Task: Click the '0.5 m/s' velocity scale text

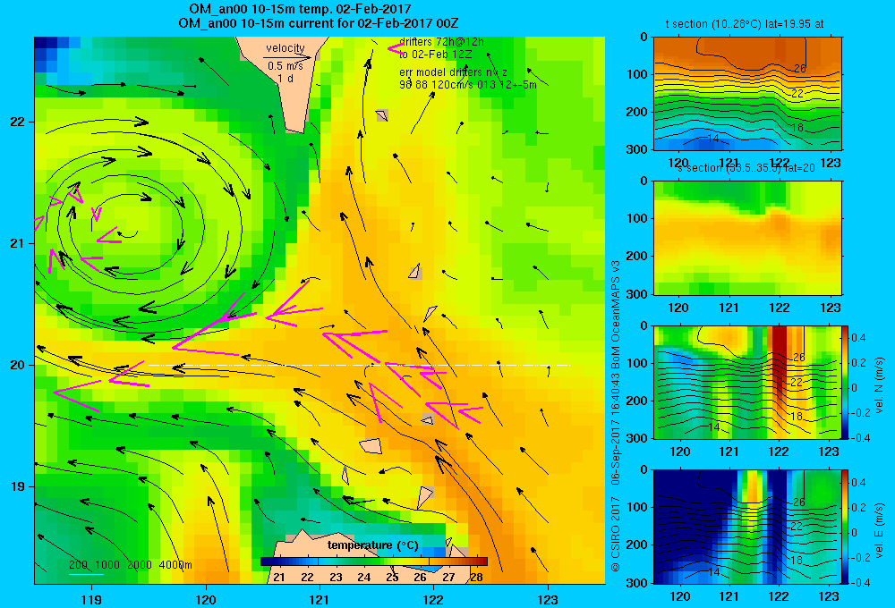Action: click(x=285, y=66)
